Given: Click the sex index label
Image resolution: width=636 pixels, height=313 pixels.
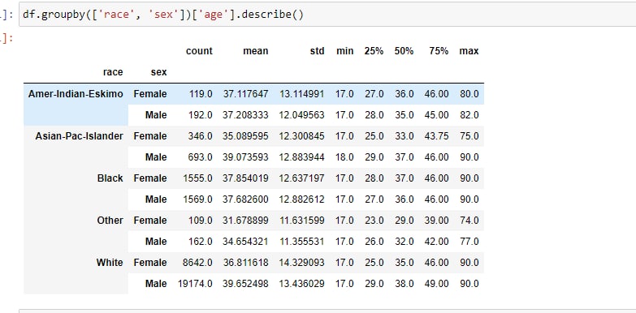Looking at the screenshot, I should tap(158, 72).
